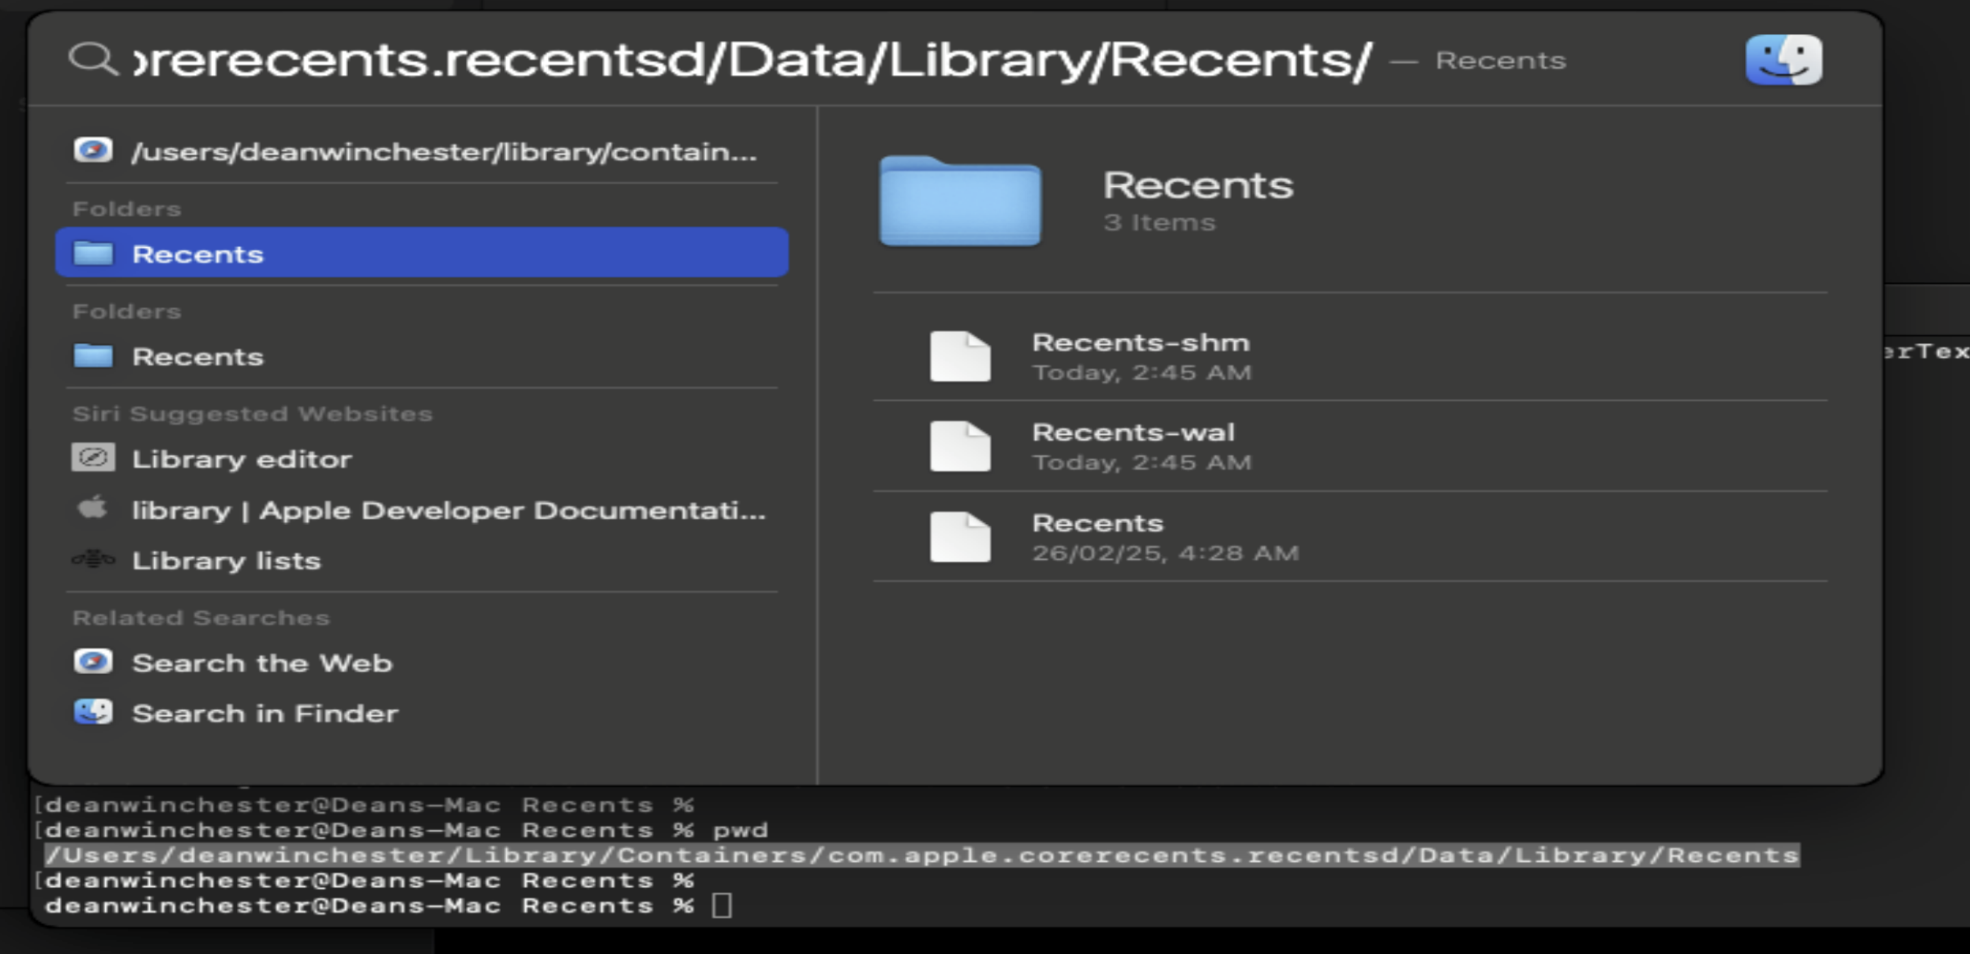Click the Safari compass icon beside Search the Web
Image resolution: width=1970 pixels, height=954 pixels.
coord(93,662)
